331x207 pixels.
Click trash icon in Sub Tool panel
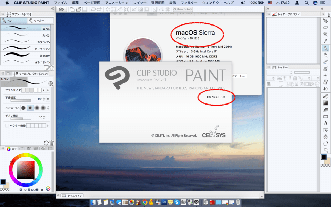pyautogui.click(x=51, y=68)
